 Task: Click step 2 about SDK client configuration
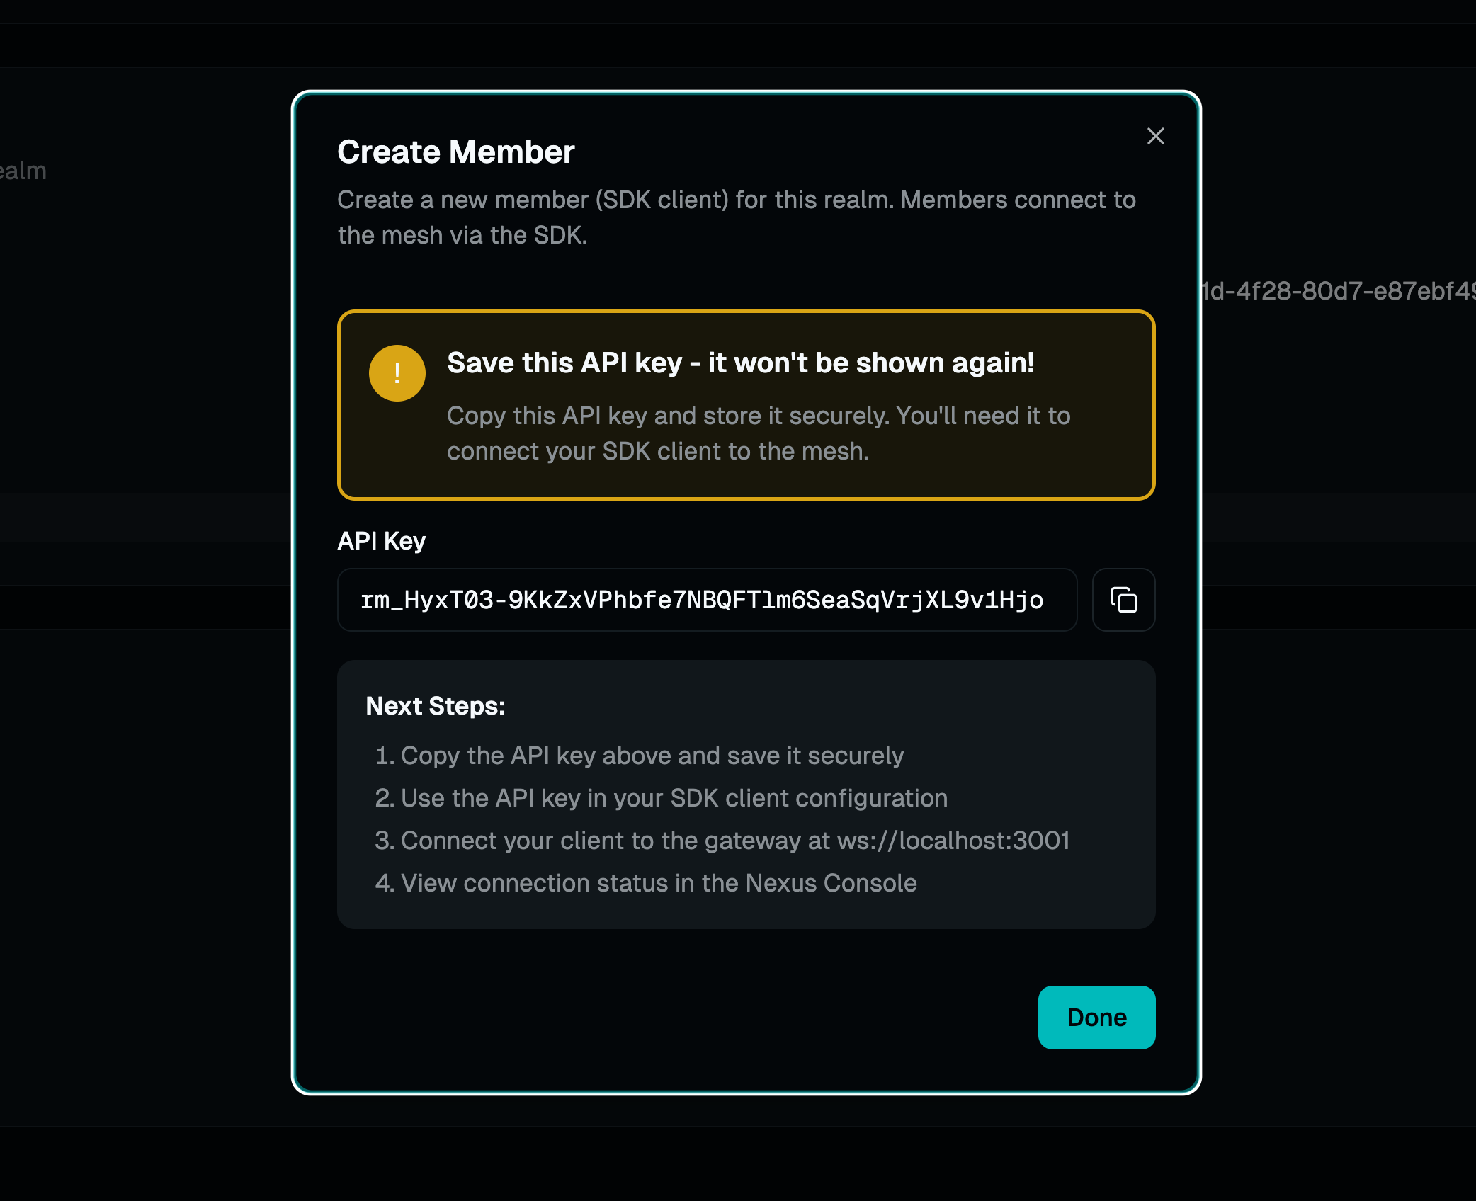click(x=661, y=798)
